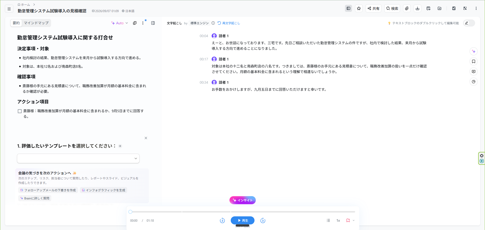485x230 pixels.
Task: Click the audio progress slider track
Action: tap(243, 212)
